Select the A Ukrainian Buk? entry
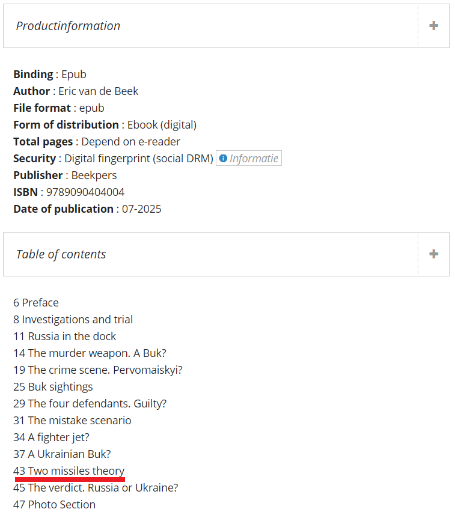 (x=63, y=454)
